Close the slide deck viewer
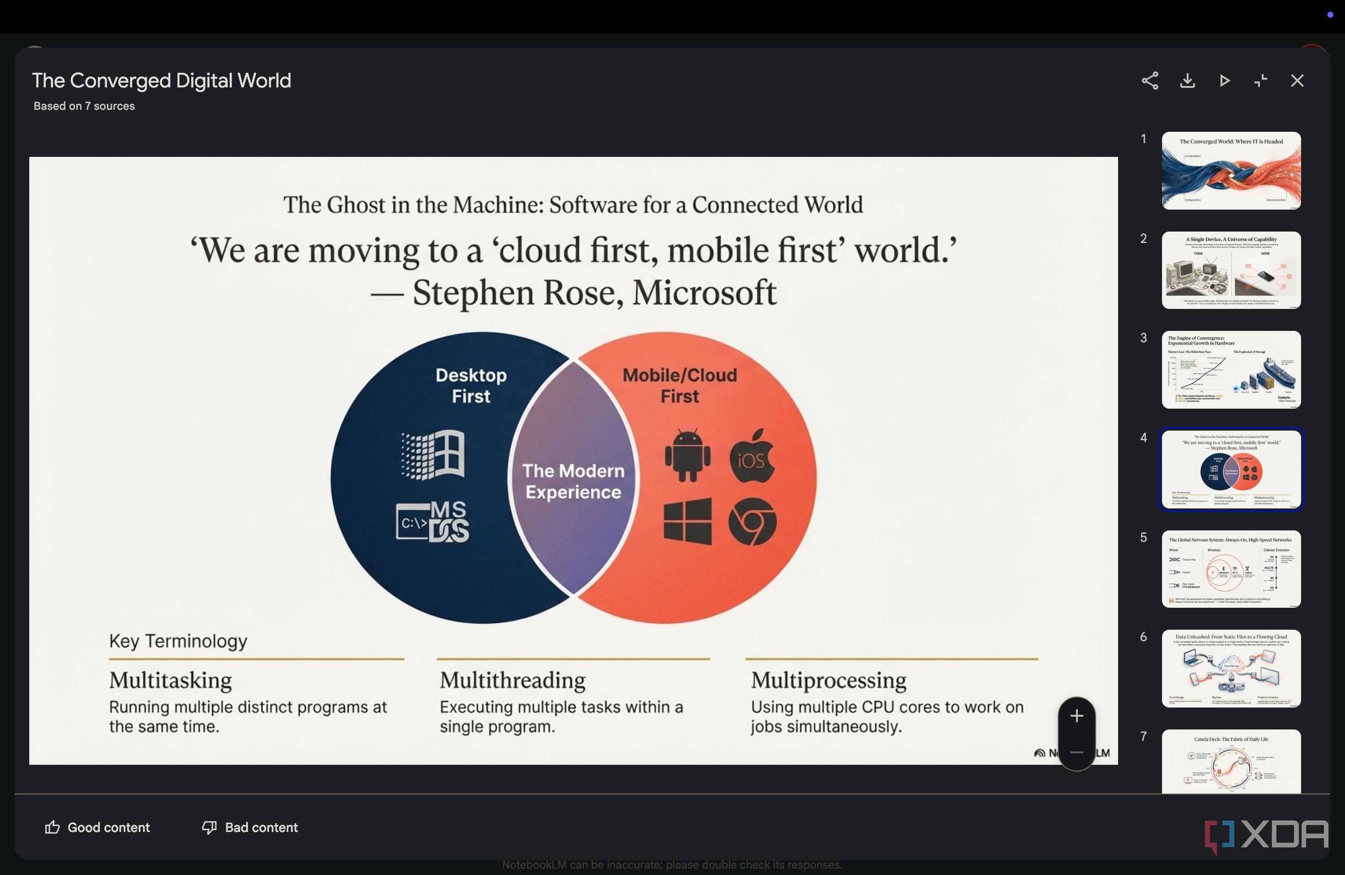 coord(1297,81)
